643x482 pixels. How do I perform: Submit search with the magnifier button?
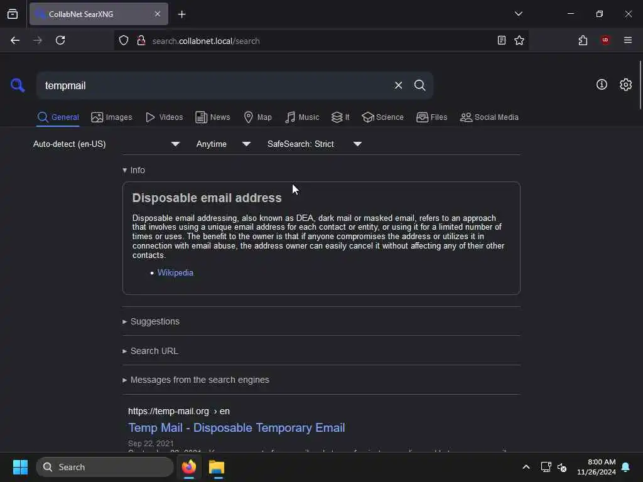[419, 85]
